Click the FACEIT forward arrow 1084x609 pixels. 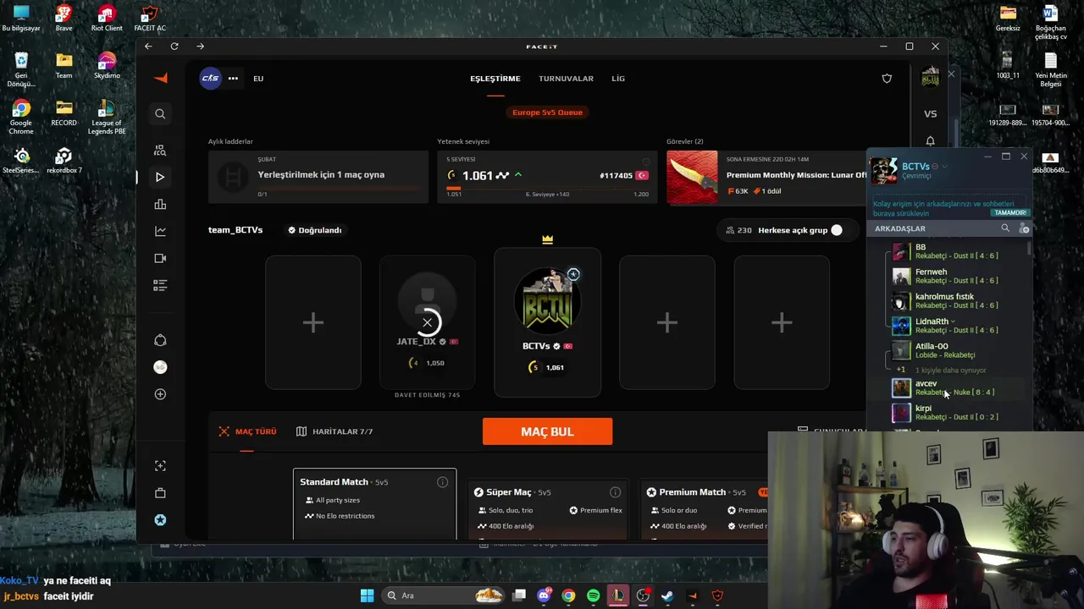pos(200,47)
